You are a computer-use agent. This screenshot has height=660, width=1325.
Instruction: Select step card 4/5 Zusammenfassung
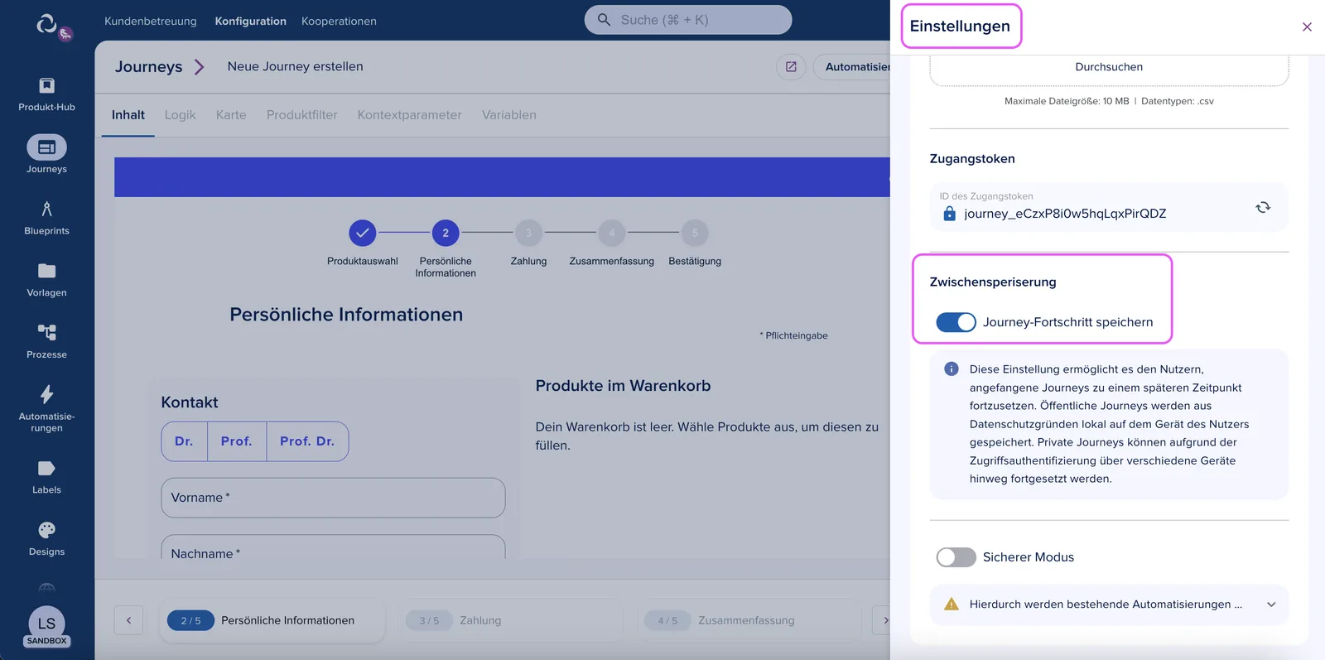749,620
